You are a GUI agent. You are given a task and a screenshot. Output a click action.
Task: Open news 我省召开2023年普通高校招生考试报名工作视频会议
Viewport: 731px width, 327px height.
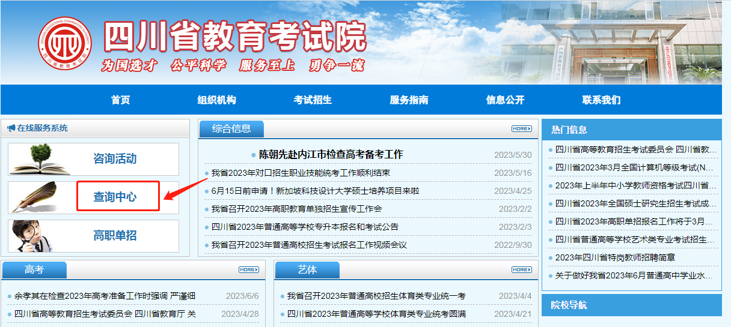click(x=309, y=245)
